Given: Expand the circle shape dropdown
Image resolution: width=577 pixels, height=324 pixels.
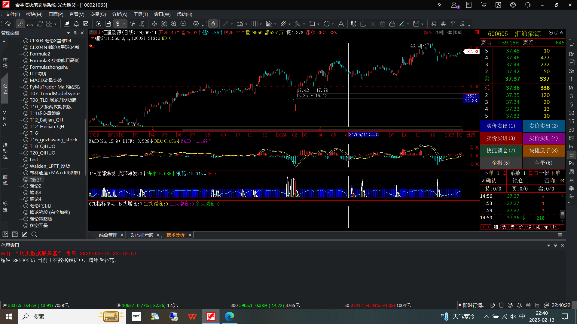Looking at the screenshot, I should click(333, 24).
